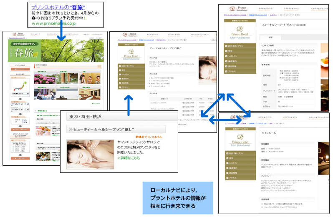Click Prince Hotel Shin Yokohama logo on Boston page
Viewport: 333px width, 217px height.
pos(240,32)
